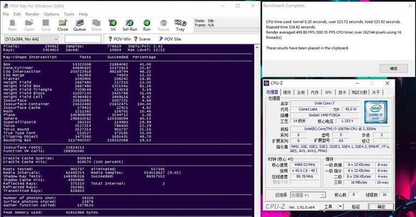Click the 99.78 MHz bus speed value
Screen dimensions: 416x217
[x=305, y=176]
